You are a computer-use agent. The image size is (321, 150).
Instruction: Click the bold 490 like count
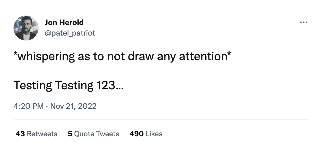click(136, 134)
